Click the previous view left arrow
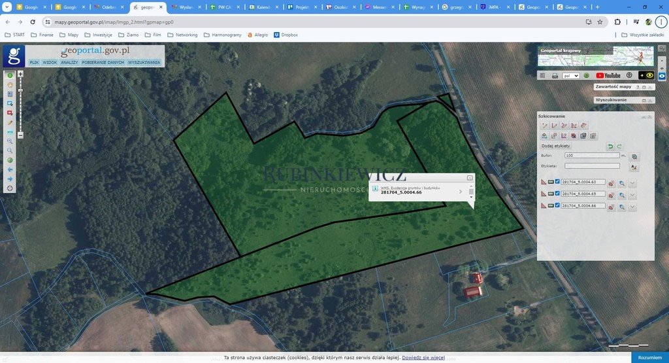Screen dimensions: 669x363 (10, 169)
